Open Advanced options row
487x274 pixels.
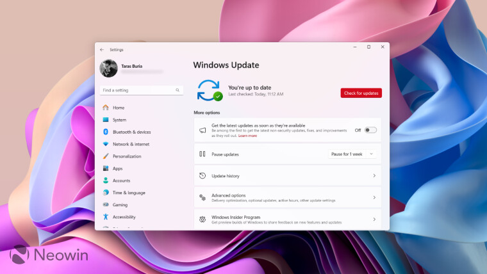(288, 197)
